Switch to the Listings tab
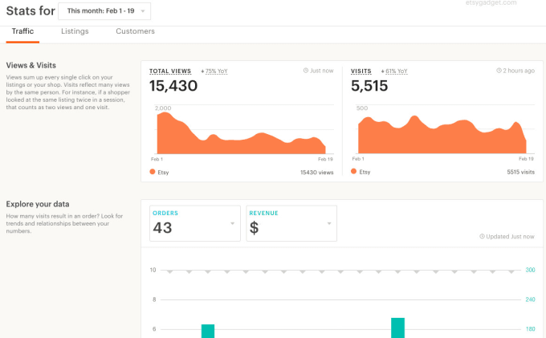546x338 pixels. pyautogui.click(x=75, y=31)
